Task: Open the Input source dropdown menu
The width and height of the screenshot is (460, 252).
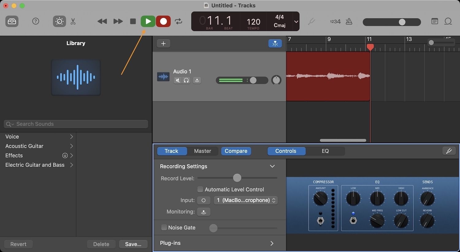Action: [x=246, y=200]
